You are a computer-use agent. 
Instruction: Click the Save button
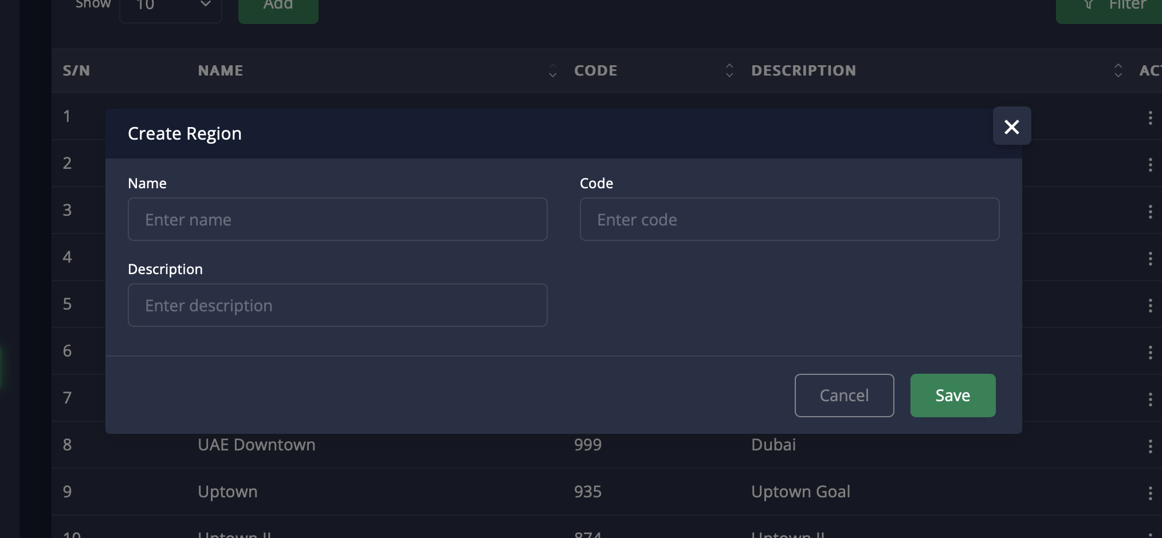point(952,395)
